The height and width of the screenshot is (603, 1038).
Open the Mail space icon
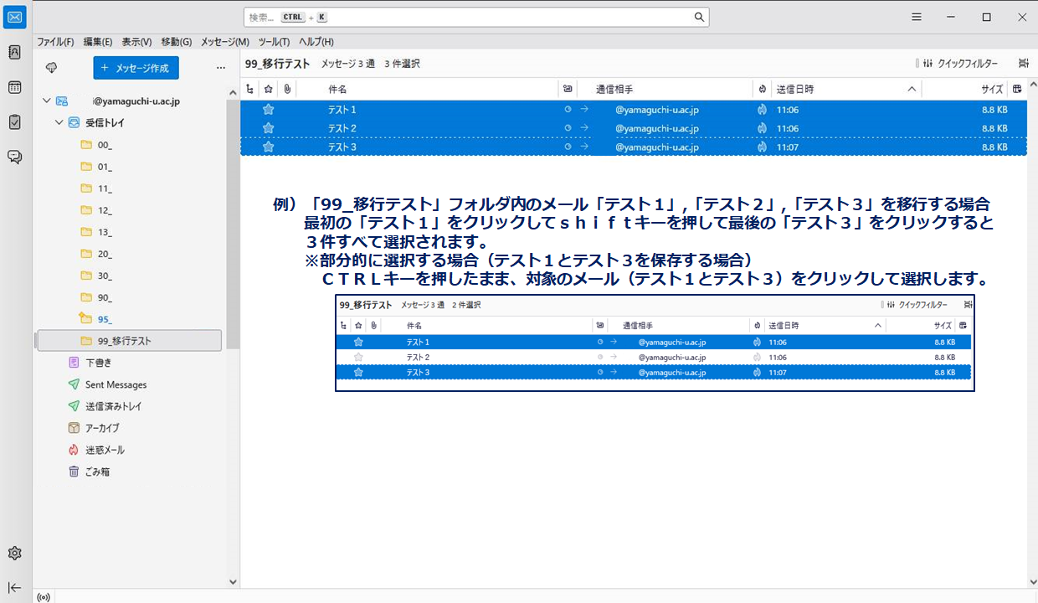click(14, 17)
